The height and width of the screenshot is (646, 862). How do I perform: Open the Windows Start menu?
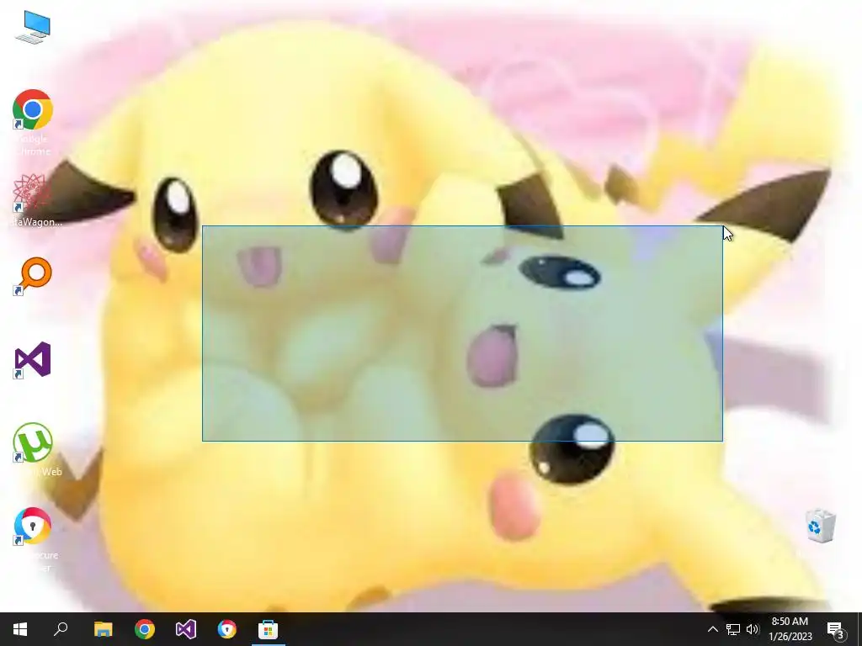[x=20, y=629]
